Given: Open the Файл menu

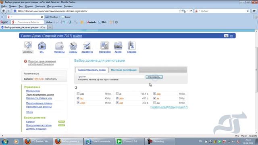Looking at the screenshot, I should point(4,6).
